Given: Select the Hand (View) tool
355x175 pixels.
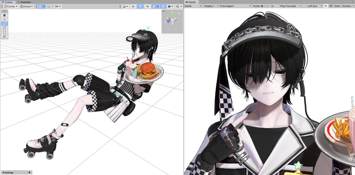Looking at the screenshot, I should 4,15.
